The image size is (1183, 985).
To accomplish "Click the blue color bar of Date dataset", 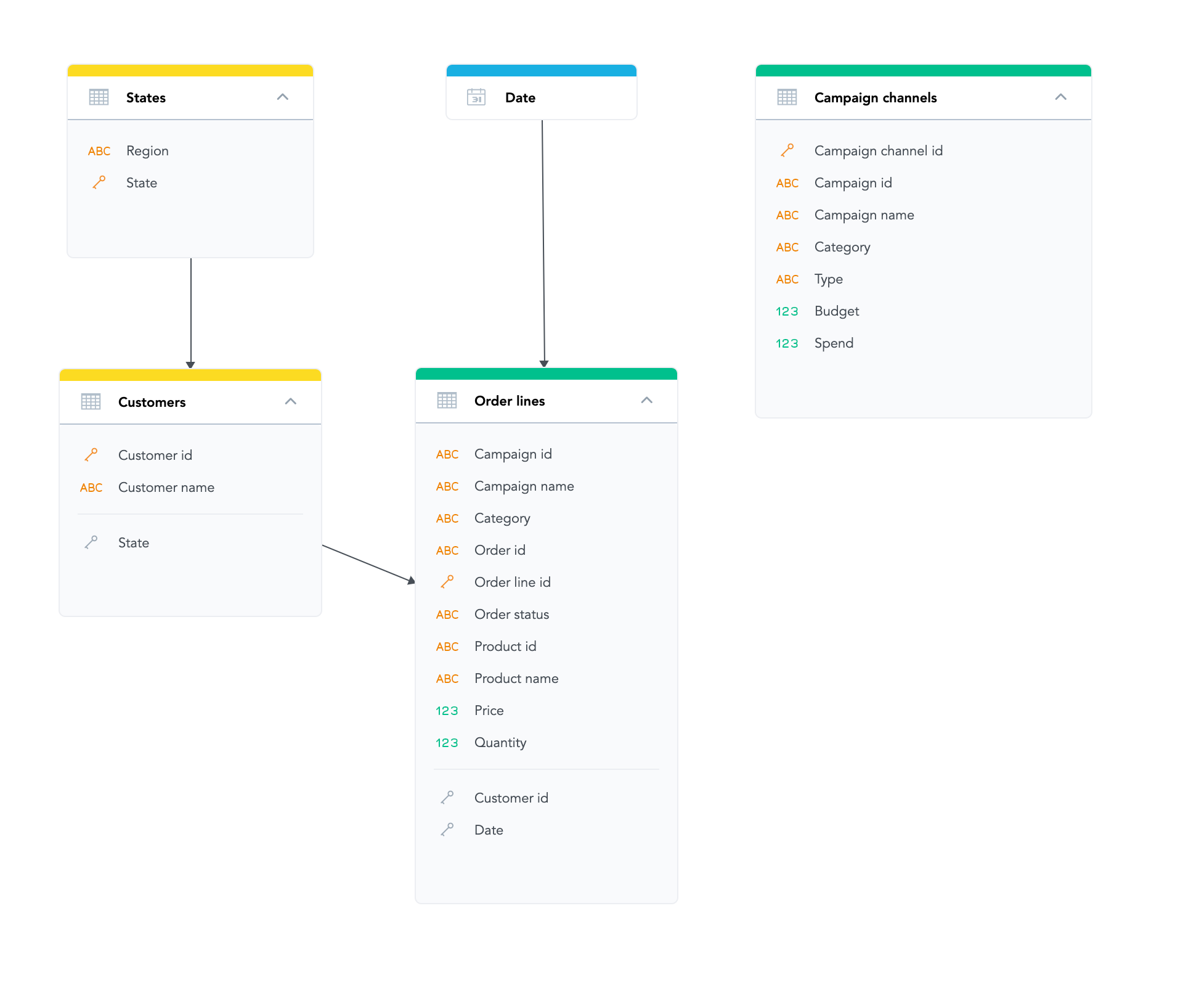I will click(541, 70).
